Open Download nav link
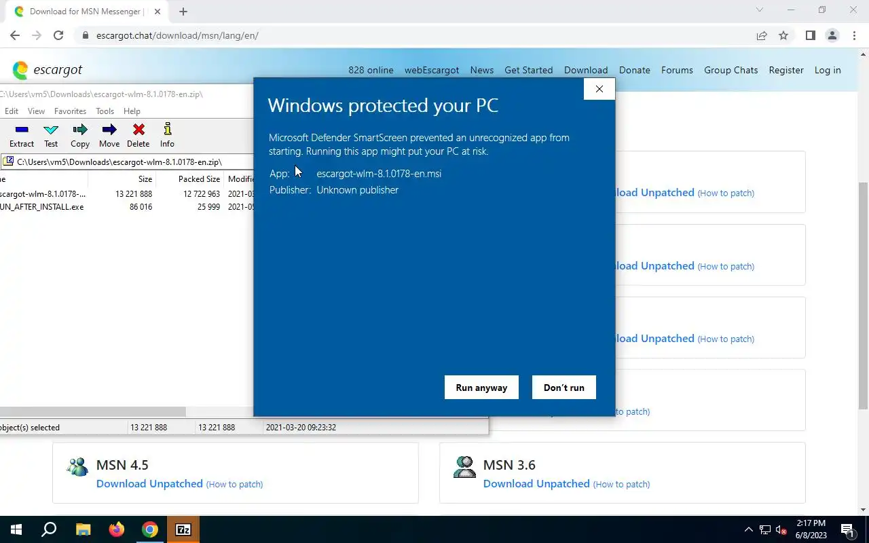 tap(586, 70)
